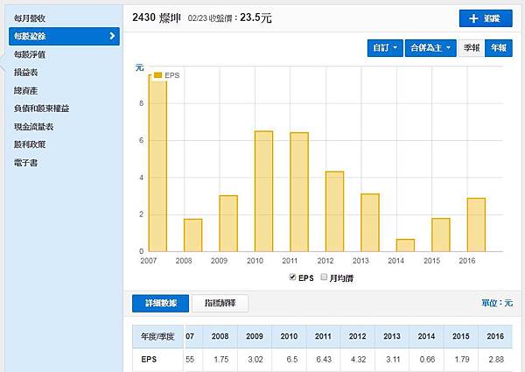Open the 總資產 sidebar item
Viewport: 525px width, 372px height.
point(25,90)
